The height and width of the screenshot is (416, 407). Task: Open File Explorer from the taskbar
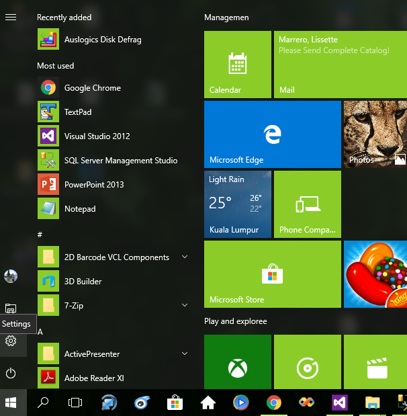click(x=373, y=403)
